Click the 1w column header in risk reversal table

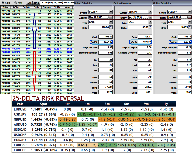coord(67,104)
